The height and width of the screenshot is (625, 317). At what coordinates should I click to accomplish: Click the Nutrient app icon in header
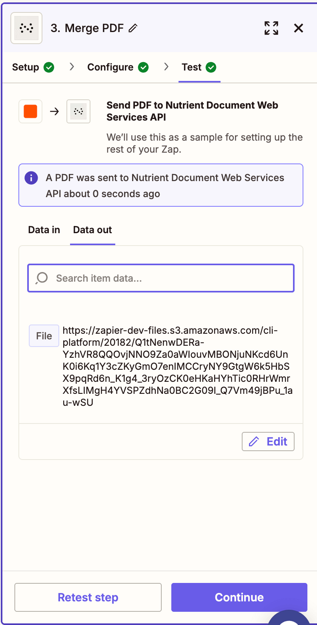(x=26, y=28)
